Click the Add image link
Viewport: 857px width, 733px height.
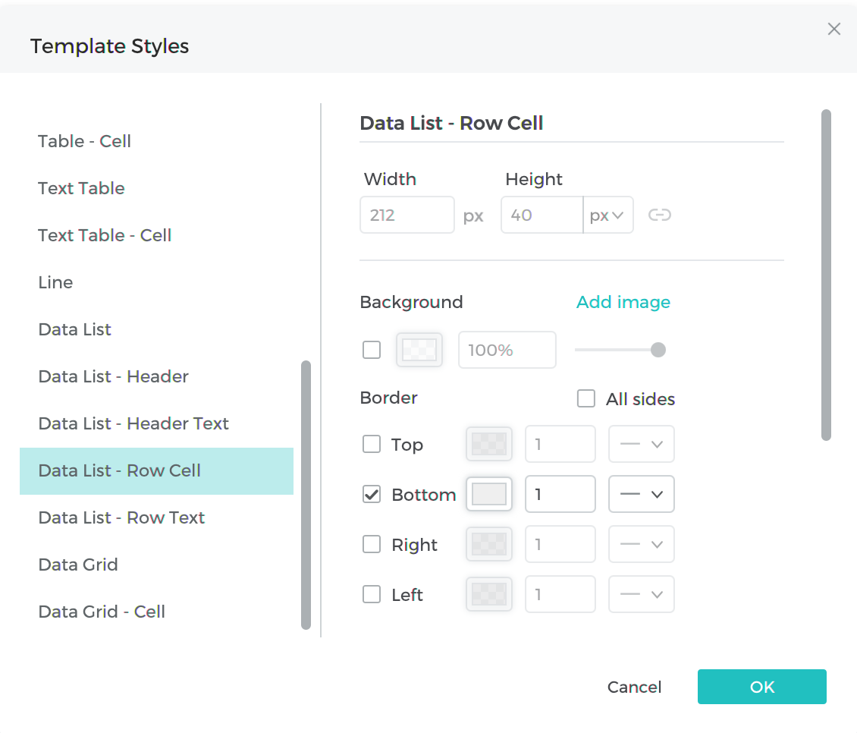pyautogui.click(x=623, y=302)
